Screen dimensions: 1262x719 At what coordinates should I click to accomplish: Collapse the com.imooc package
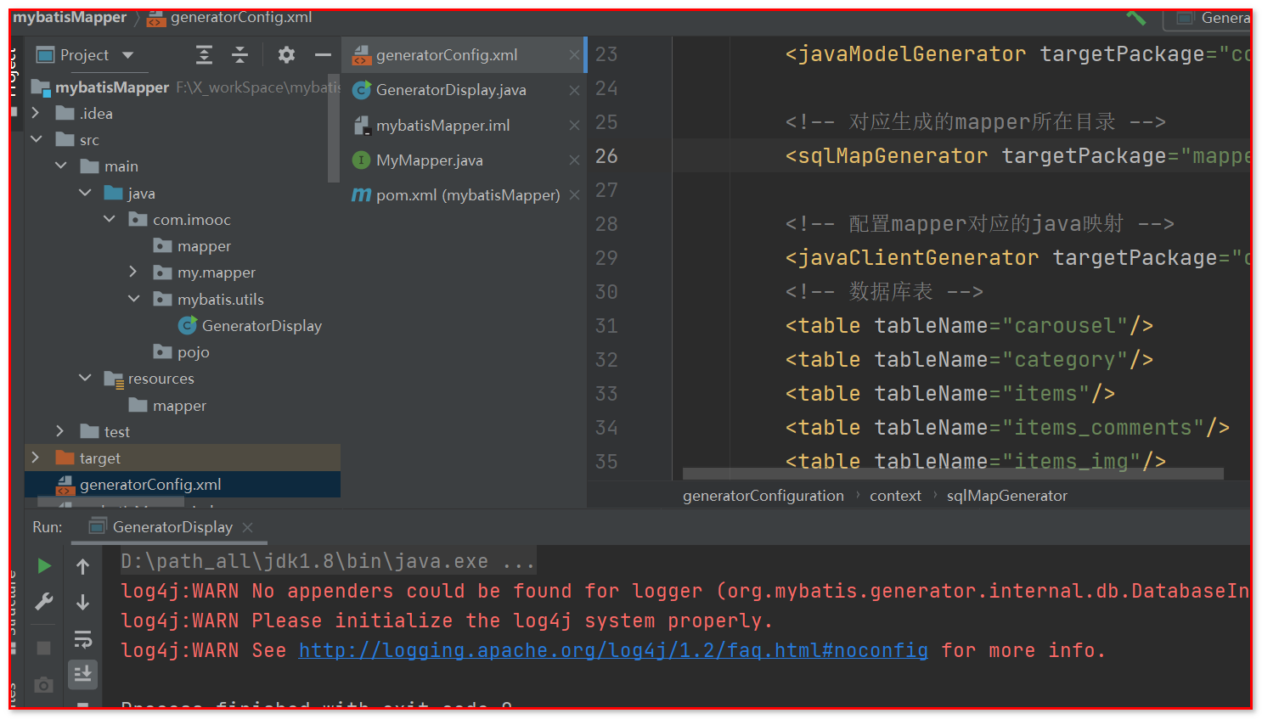(x=109, y=219)
